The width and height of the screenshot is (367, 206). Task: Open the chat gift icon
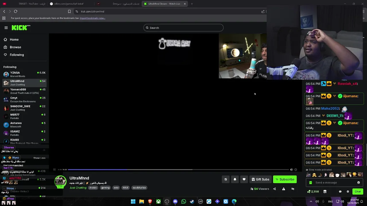pos(311,183)
